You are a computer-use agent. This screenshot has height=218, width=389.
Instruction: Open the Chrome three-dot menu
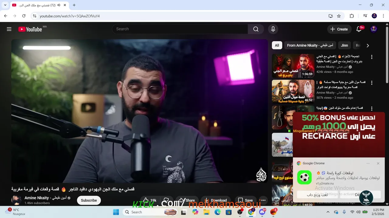point(383,16)
